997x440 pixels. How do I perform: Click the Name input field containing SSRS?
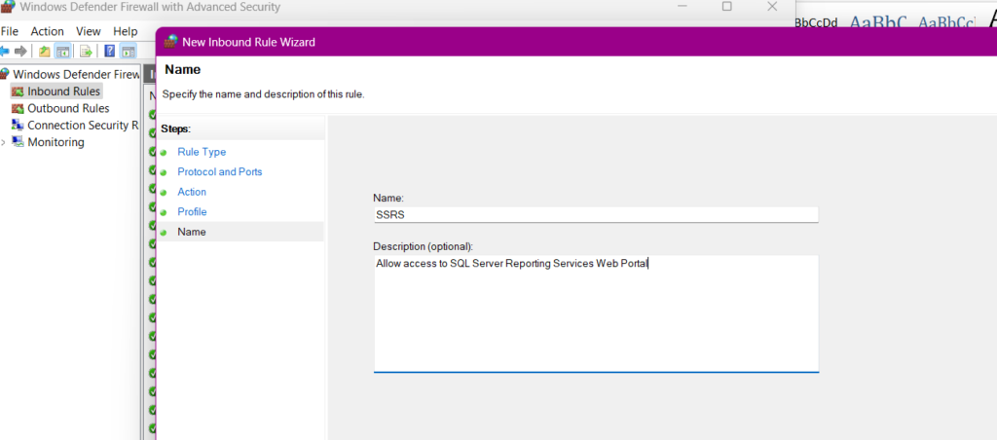tap(596, 215)
